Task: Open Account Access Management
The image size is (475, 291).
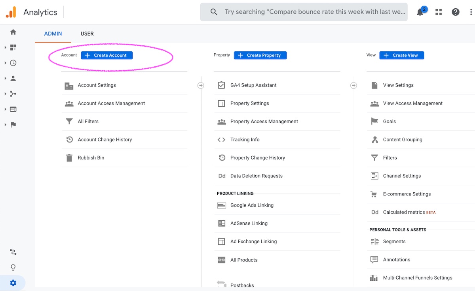Action: coord(111,103)
